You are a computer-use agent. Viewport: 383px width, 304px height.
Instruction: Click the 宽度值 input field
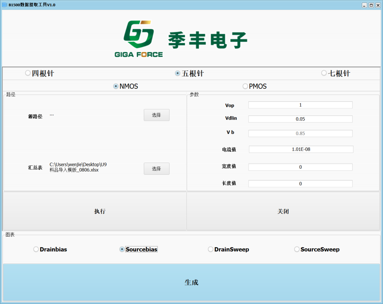click(300, 167)
